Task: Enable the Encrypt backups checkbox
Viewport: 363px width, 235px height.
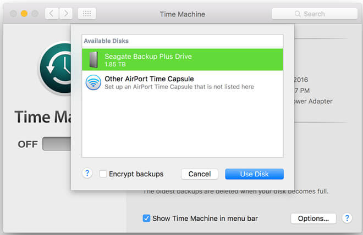Action: (x=103, y=174)
